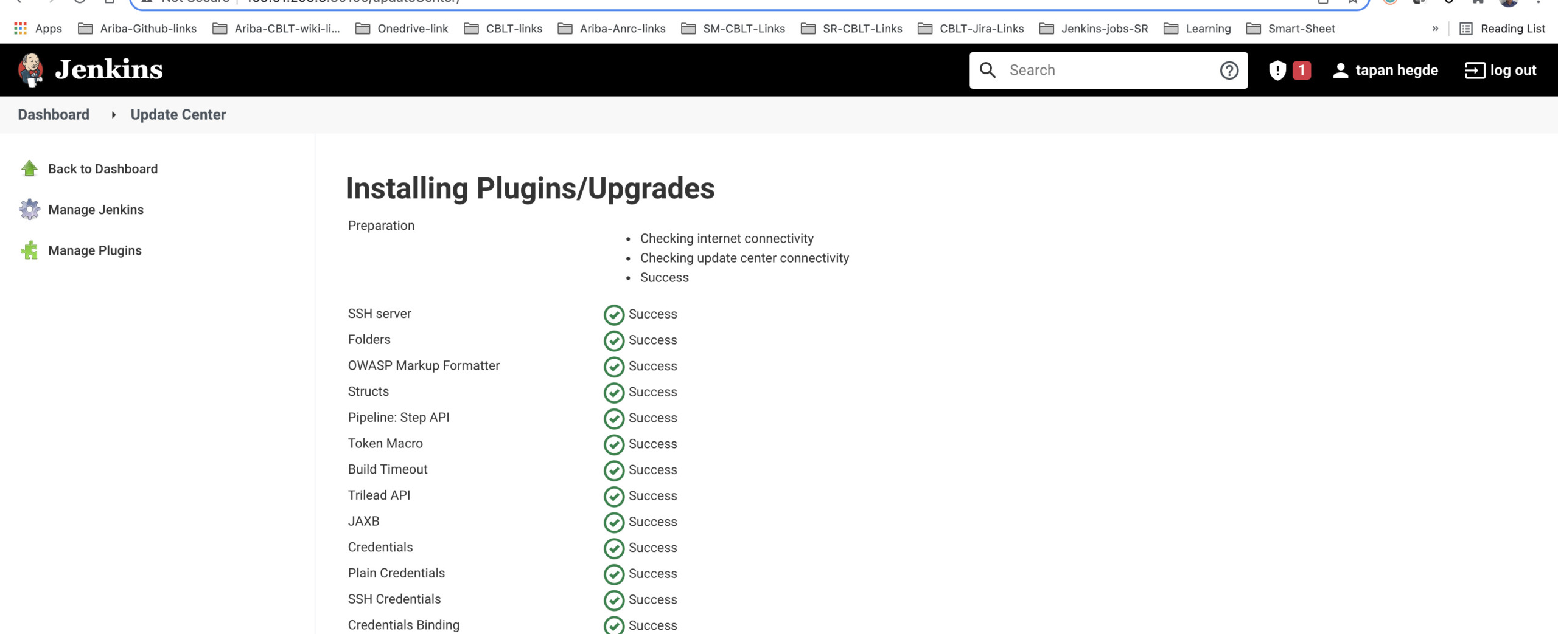Open the Reading List panel
Viewport: 1558px width, 634px height.
[1502, 29]
